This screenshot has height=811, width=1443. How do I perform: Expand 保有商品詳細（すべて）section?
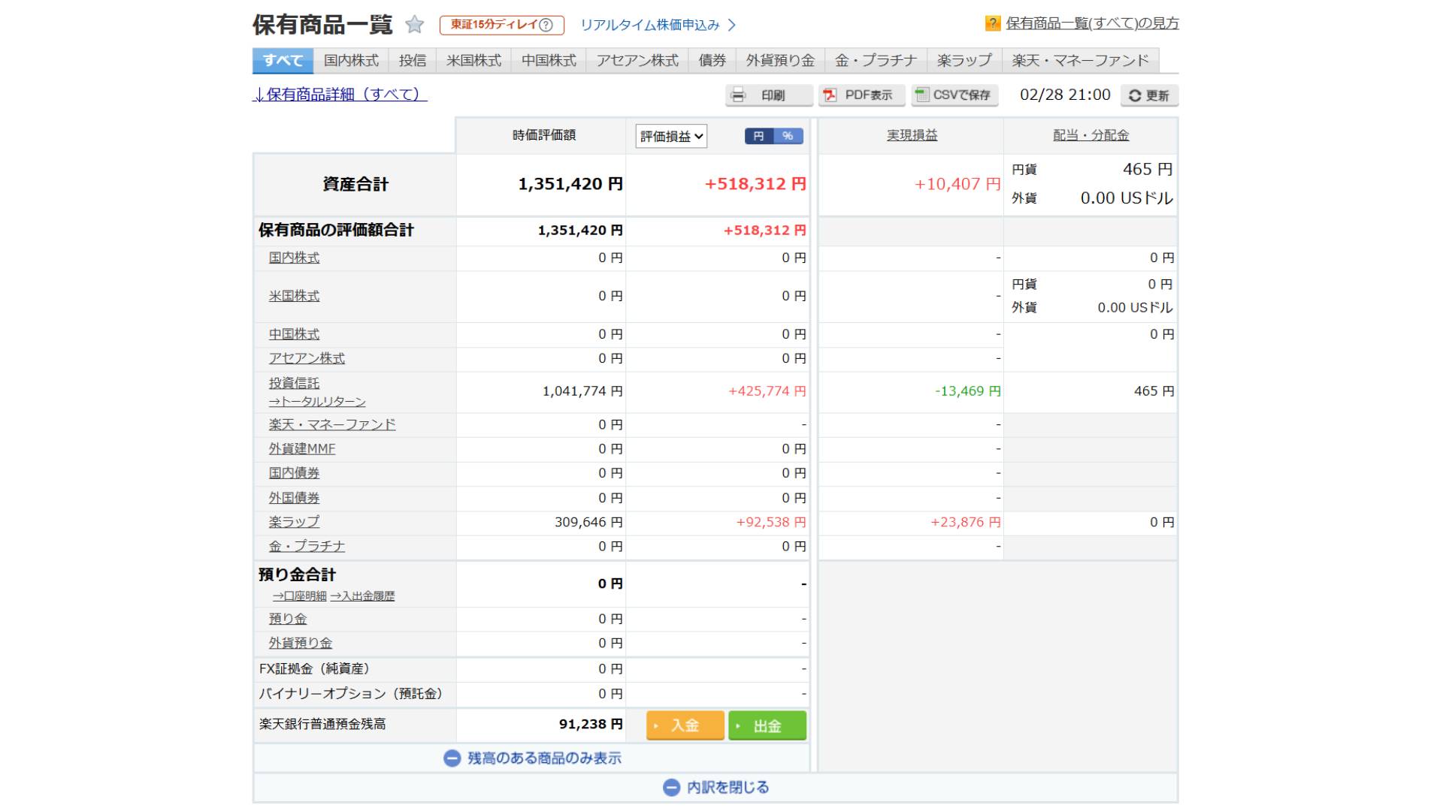(340, 95)
